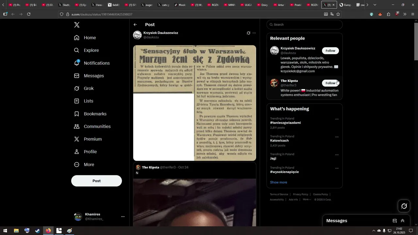418x235 pixels.
Task: Open Steam from the taskbar
Action: point(38,231)
